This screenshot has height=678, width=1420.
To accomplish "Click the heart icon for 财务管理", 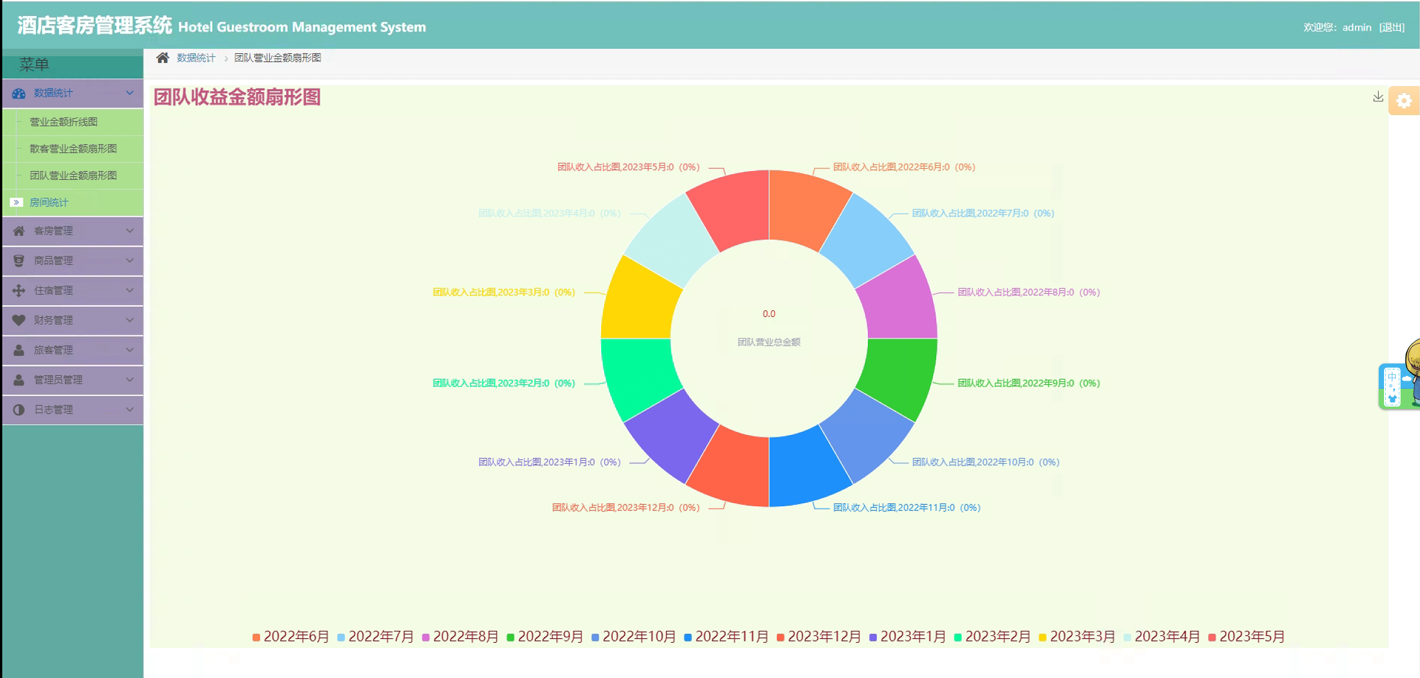I will (19, 320).
